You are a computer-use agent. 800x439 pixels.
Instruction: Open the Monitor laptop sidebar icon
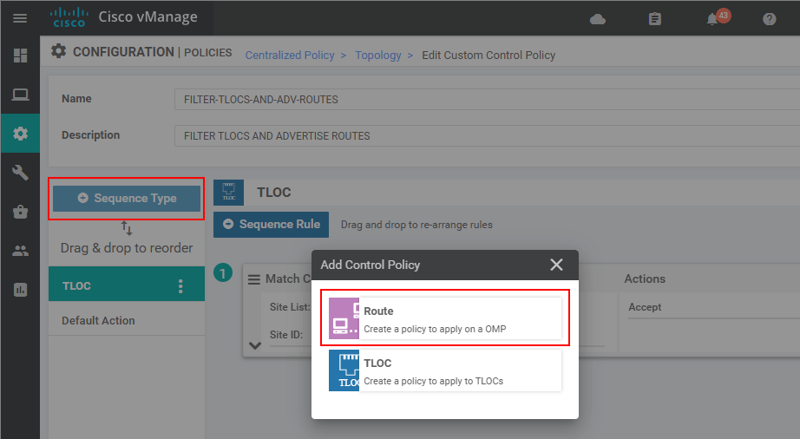pos(20,94)
